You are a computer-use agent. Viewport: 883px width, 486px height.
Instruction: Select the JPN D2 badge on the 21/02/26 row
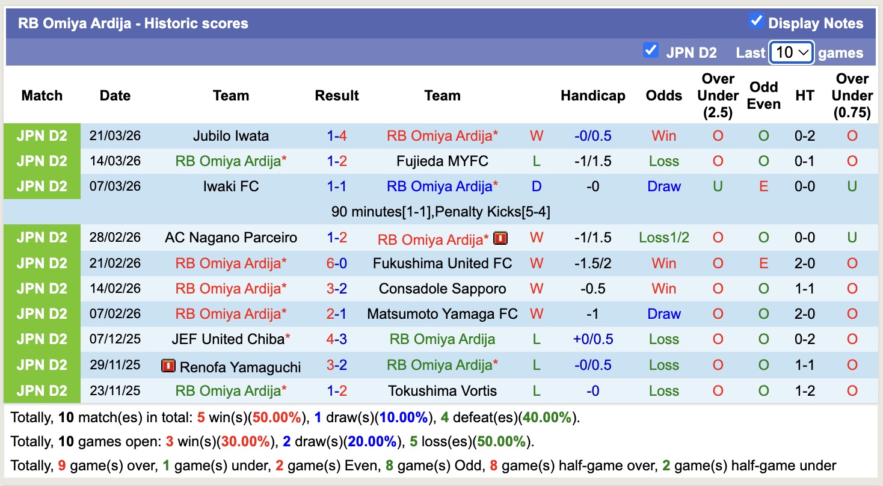point(42,263)
